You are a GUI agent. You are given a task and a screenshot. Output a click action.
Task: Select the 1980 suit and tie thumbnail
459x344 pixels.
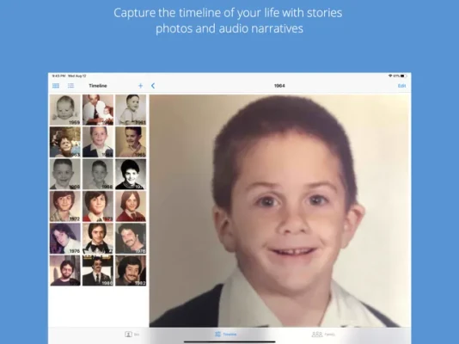coord(98,271)
